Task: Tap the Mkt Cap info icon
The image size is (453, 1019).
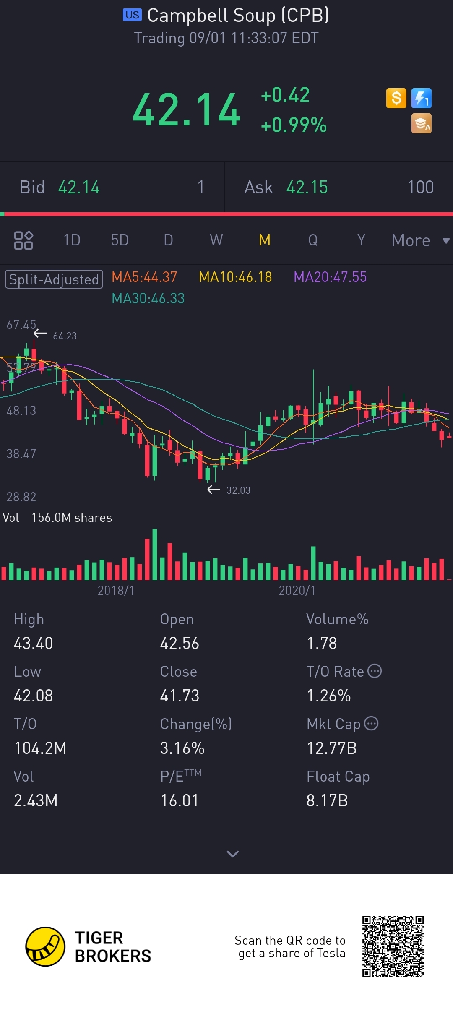Action: pyautogui.click(x=371, y=724)
